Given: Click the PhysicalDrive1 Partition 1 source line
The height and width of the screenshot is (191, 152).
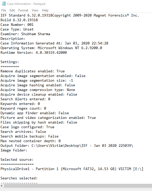Looking at the screenshot, I should point(72,169).
